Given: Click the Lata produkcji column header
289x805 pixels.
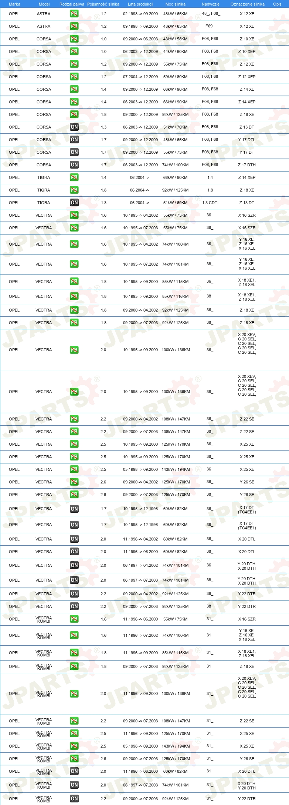Looking at the screenshot, I should tap(140, 4).
